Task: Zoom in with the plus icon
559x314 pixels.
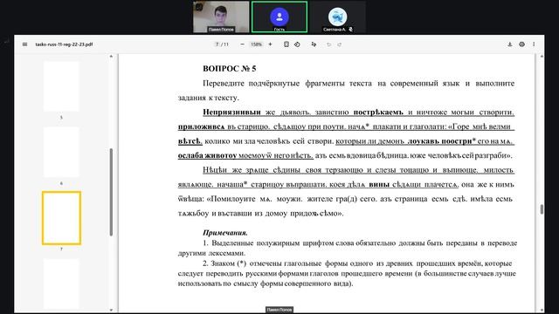Action: pyautogui.click(x=270, y=44)
